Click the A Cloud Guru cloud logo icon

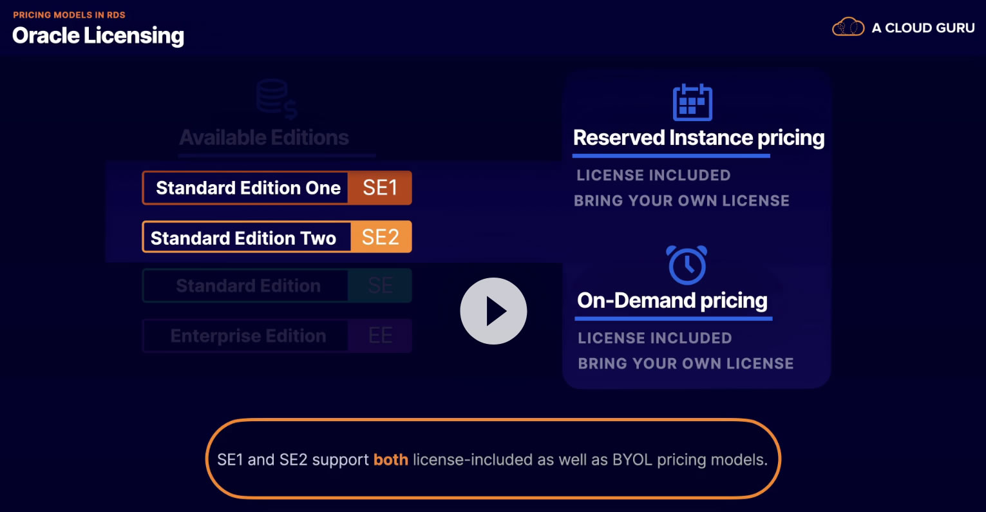[848, 27]
